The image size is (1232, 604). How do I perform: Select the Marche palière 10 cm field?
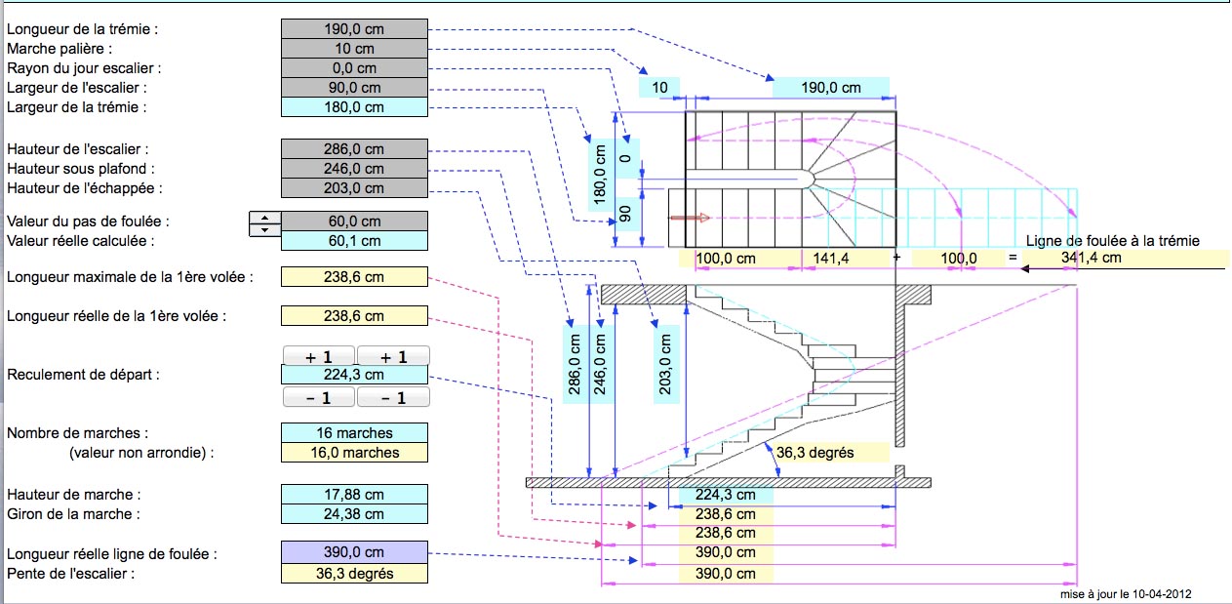(354, 49)
